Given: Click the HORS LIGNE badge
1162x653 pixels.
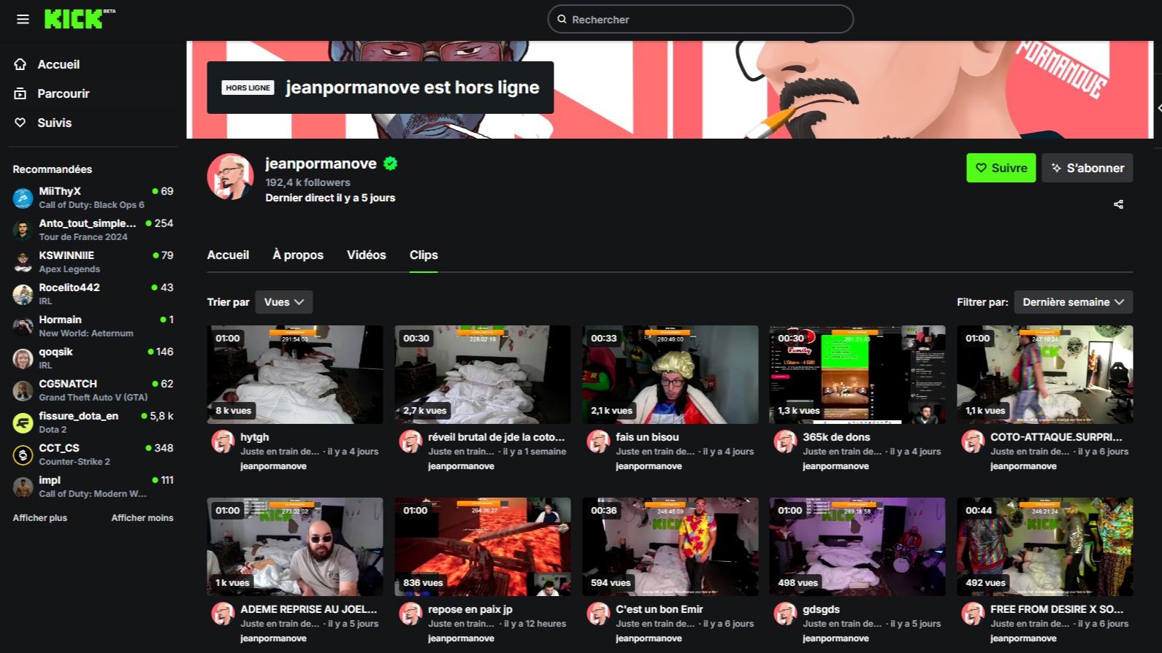Looking at the screenshot, I should [248, 88].
